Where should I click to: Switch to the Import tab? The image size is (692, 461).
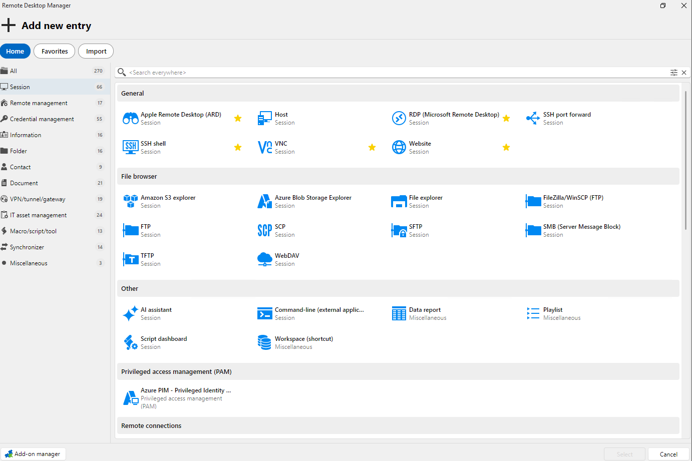click(96, 51)
